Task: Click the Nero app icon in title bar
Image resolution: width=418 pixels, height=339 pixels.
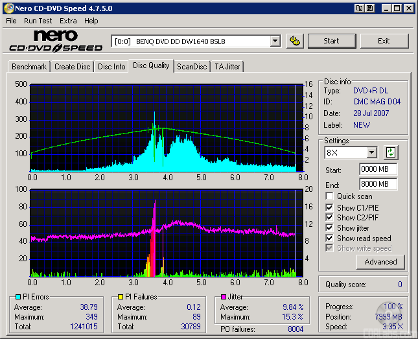Action: click(8, 8)
